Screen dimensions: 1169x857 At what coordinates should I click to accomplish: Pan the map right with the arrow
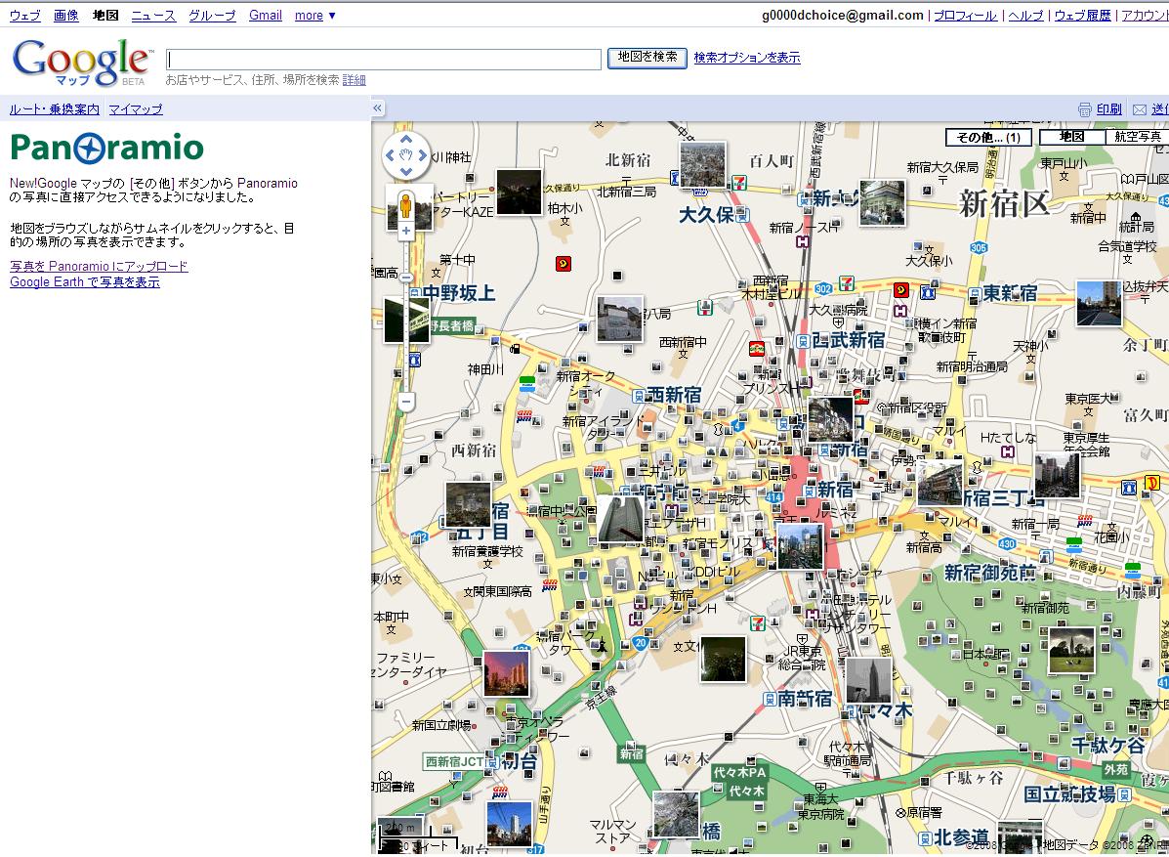(423, 155)
